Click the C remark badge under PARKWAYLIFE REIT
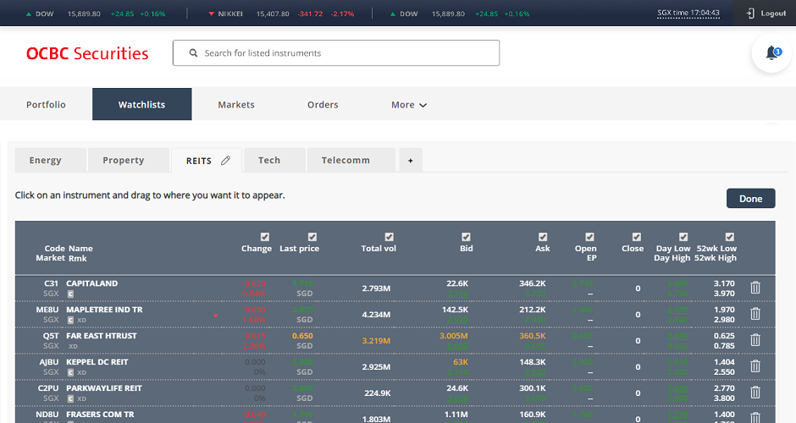The image size is (796, 423). click(70, 398)
